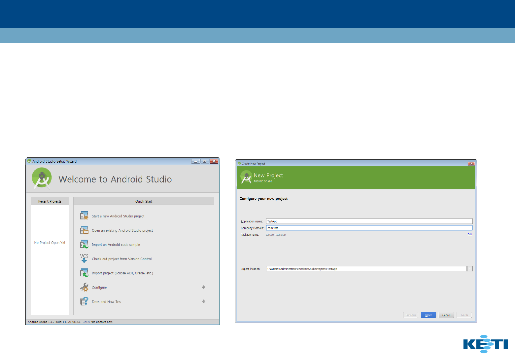Click the 'Import project (Eclipse ADT, Gradle)' icon
Image resolution: width=515 pixels, height=357 pixels.
tap(84, 273)
